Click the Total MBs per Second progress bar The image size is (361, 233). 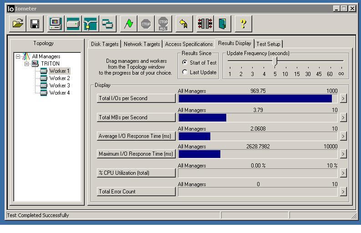click(x=258, y=117)
